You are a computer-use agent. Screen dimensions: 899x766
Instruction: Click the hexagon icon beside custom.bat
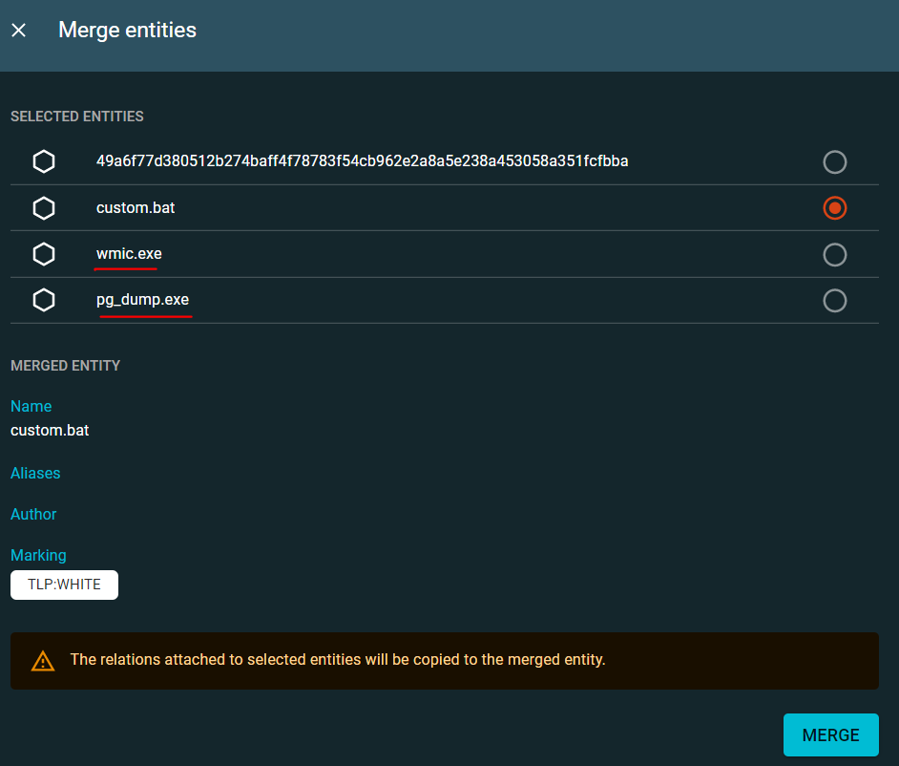coord(44,207)
